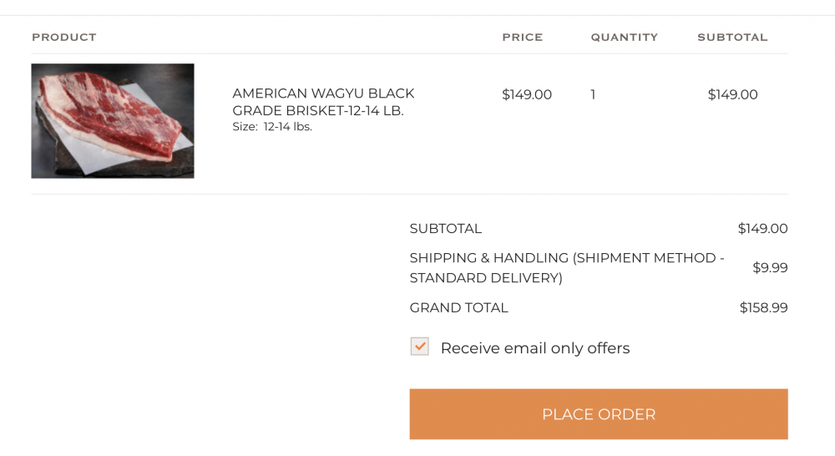This screenshot has height=456, width=835.
Task: Click the $149.00 item price value
Action: (x=526, y=94)
